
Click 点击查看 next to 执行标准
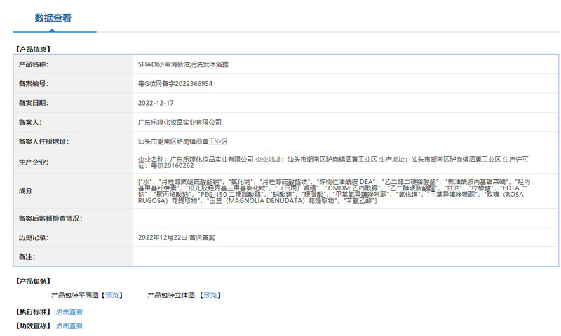click(x=69, y=312)
